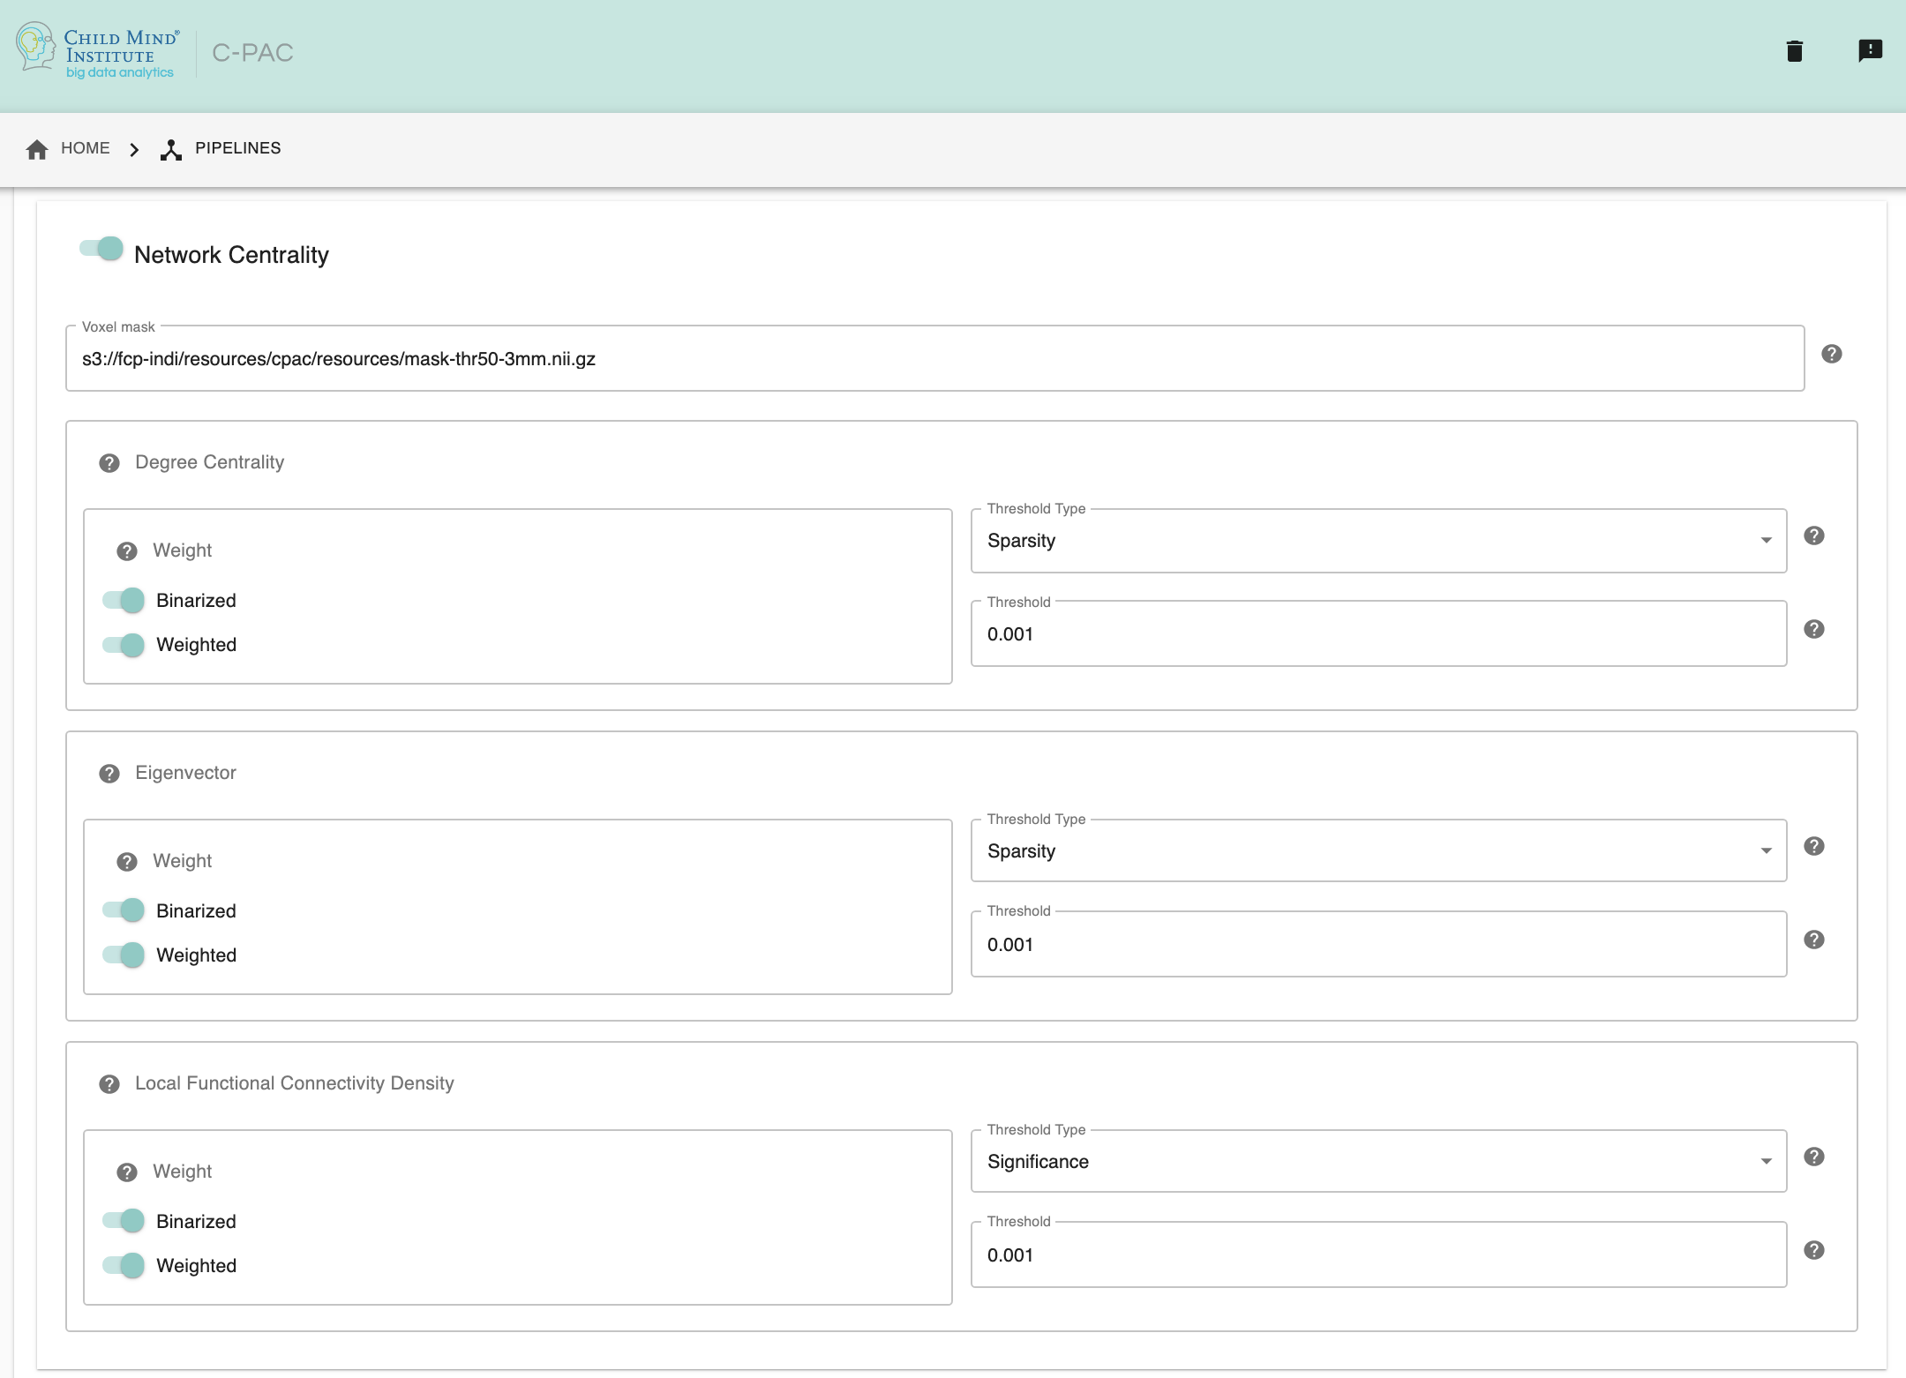Open help for the Voxel mask field

[1831, 354]
